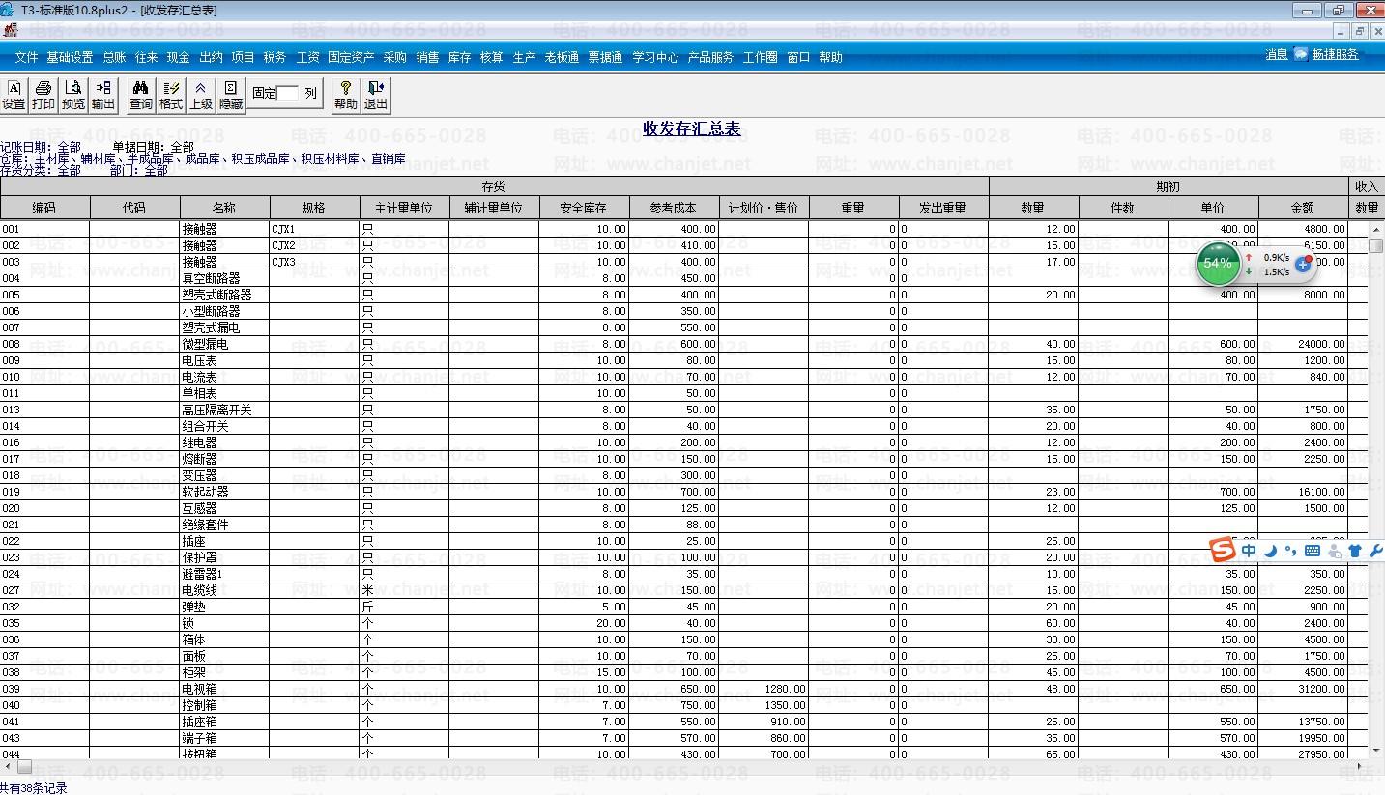1385x795 pixels.
Task: Toggle the 中 Chinese input mode icon
Action: [1249, 551]
